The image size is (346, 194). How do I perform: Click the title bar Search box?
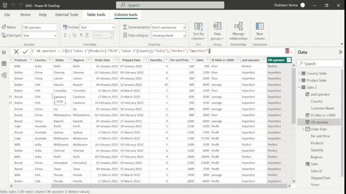pyautogui.click(x=170, y=5)
